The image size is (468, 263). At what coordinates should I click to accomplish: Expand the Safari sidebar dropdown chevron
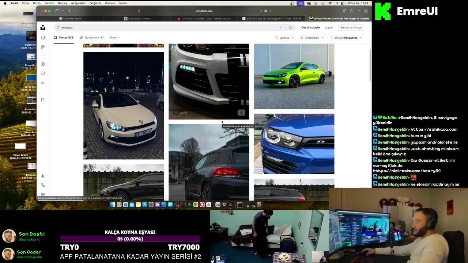tap(63, 11)
